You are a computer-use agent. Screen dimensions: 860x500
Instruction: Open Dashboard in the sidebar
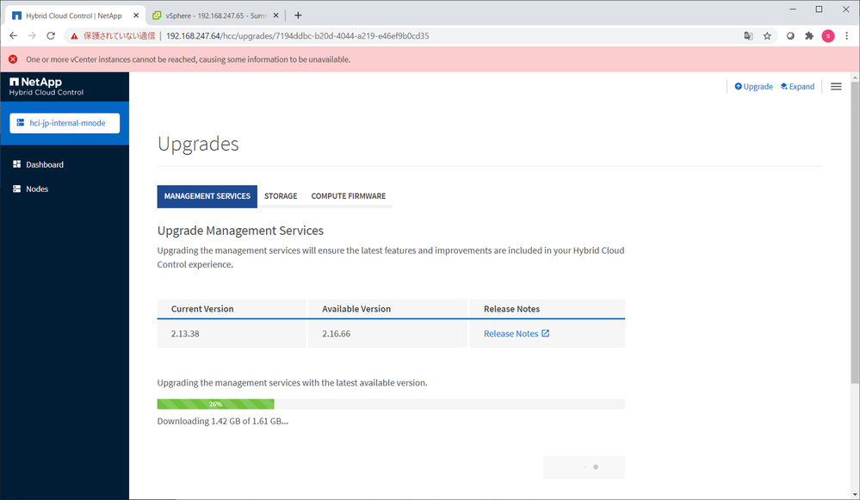click(44, 164)
